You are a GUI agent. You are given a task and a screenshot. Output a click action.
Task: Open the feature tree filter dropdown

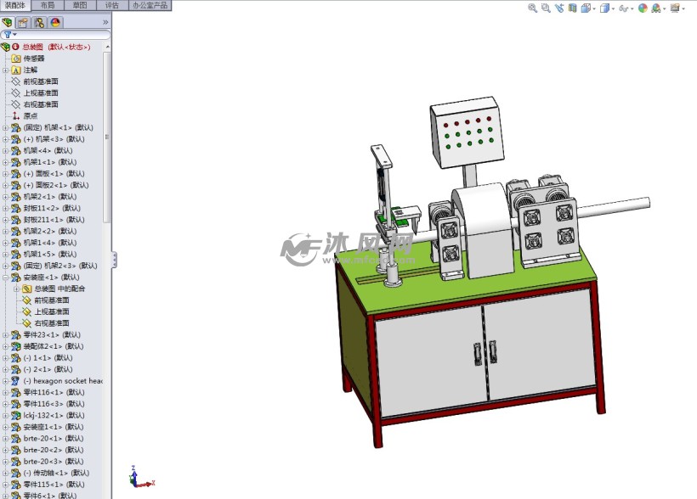click(9, 35)
